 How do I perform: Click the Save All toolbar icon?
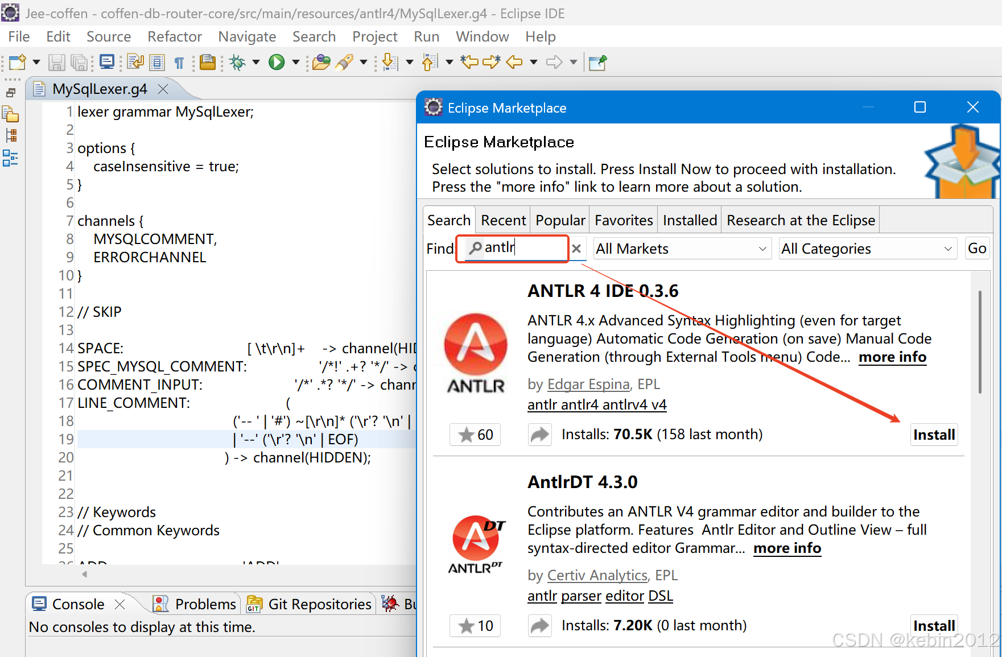point(80,62)
